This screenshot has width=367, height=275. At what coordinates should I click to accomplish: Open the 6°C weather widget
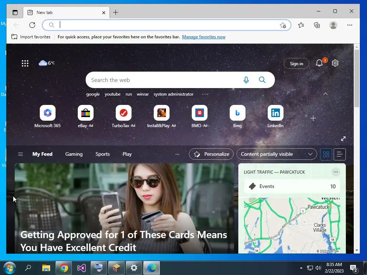coord(47,63)
